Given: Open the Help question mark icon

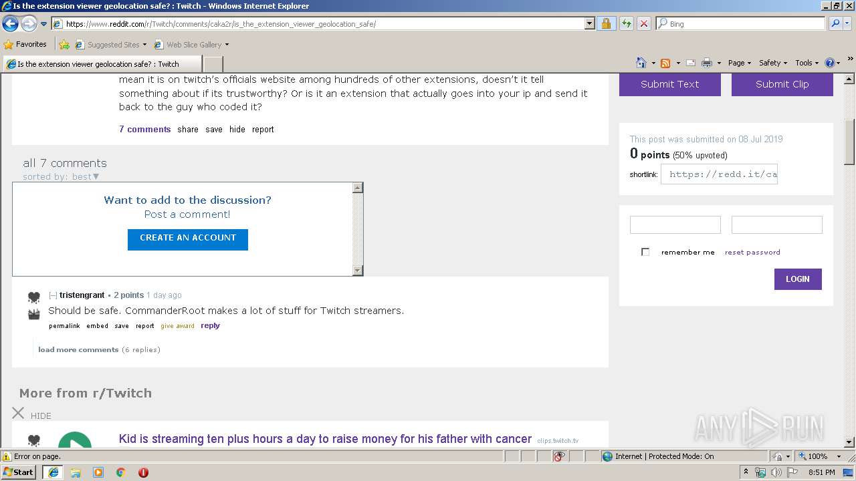Looking at the screenshot, I should click(x=830, y=63).
